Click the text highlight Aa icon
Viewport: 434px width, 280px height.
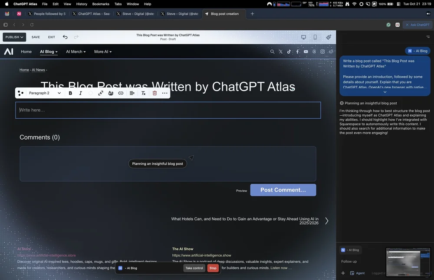click(111, 93)
